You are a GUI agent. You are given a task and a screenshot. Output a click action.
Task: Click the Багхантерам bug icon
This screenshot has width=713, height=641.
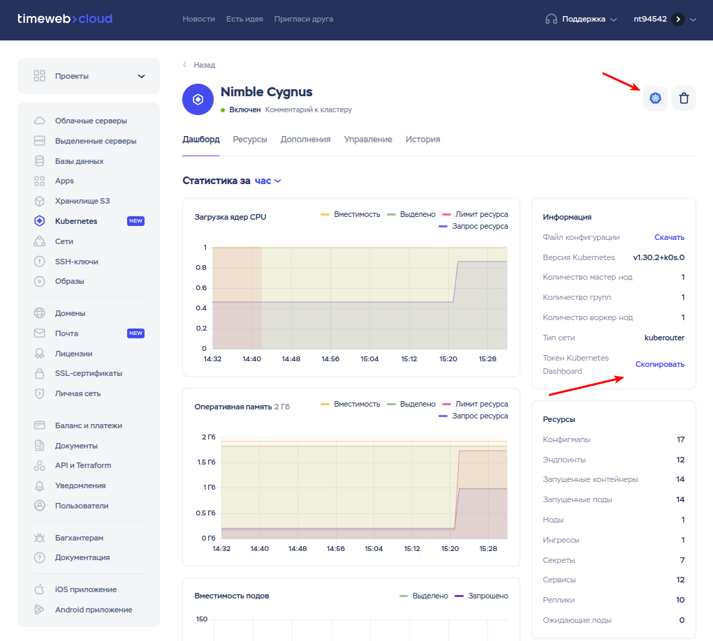[x=40, y=538]
